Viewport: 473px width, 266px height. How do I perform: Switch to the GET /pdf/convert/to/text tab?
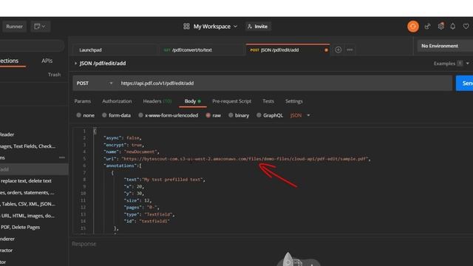coord(201,50)
